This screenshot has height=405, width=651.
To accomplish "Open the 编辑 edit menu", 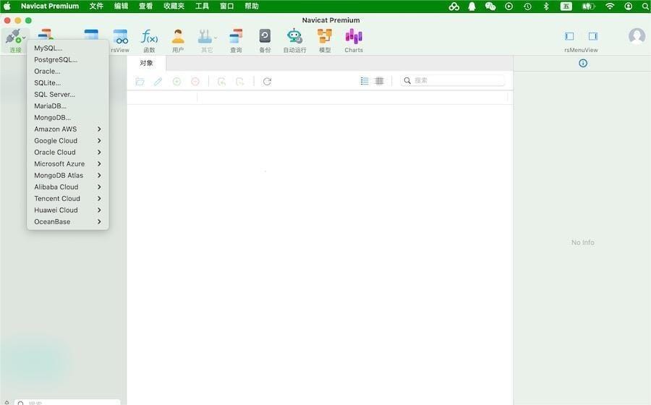I will point(122,7).
